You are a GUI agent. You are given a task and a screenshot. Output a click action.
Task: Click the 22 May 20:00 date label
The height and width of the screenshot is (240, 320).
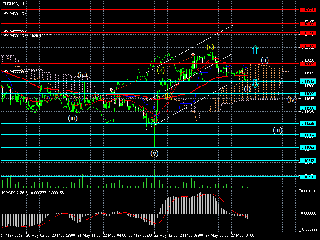pyautogui.click(x=140, y=236)
